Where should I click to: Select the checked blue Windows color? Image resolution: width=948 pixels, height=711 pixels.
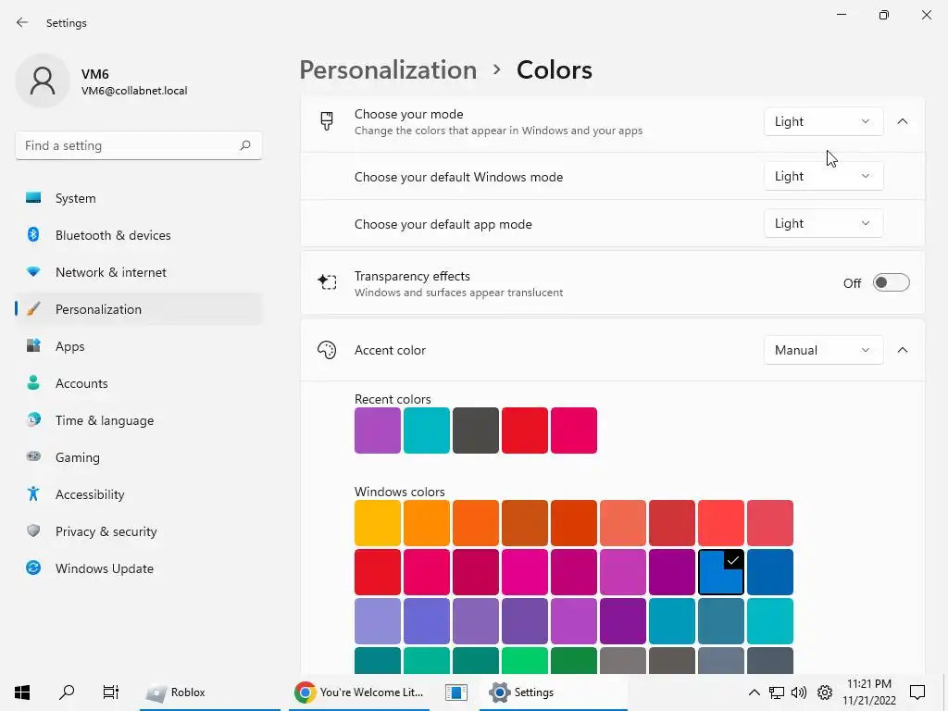pos(720,572)
